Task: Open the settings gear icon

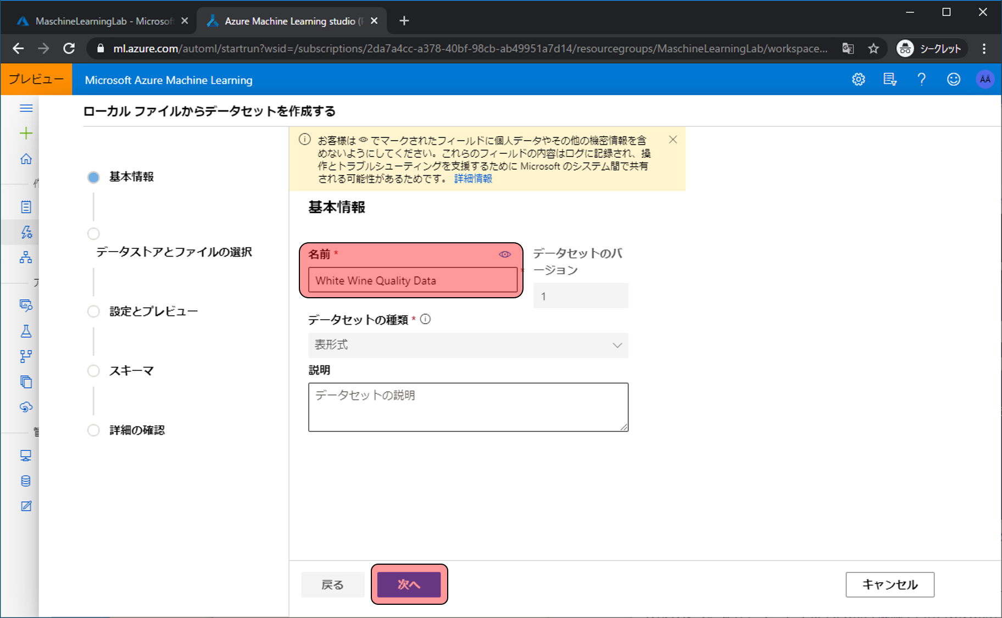Action: (858, 80)
